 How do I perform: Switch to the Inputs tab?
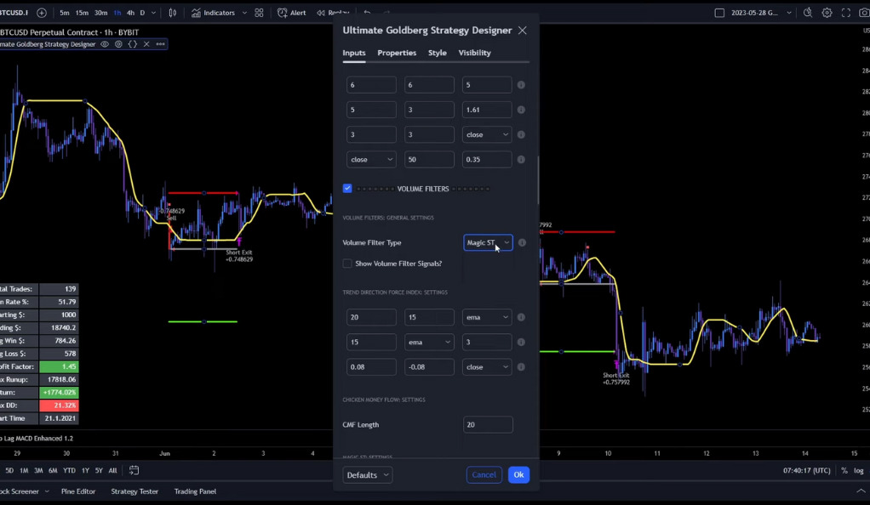(354, 53)
